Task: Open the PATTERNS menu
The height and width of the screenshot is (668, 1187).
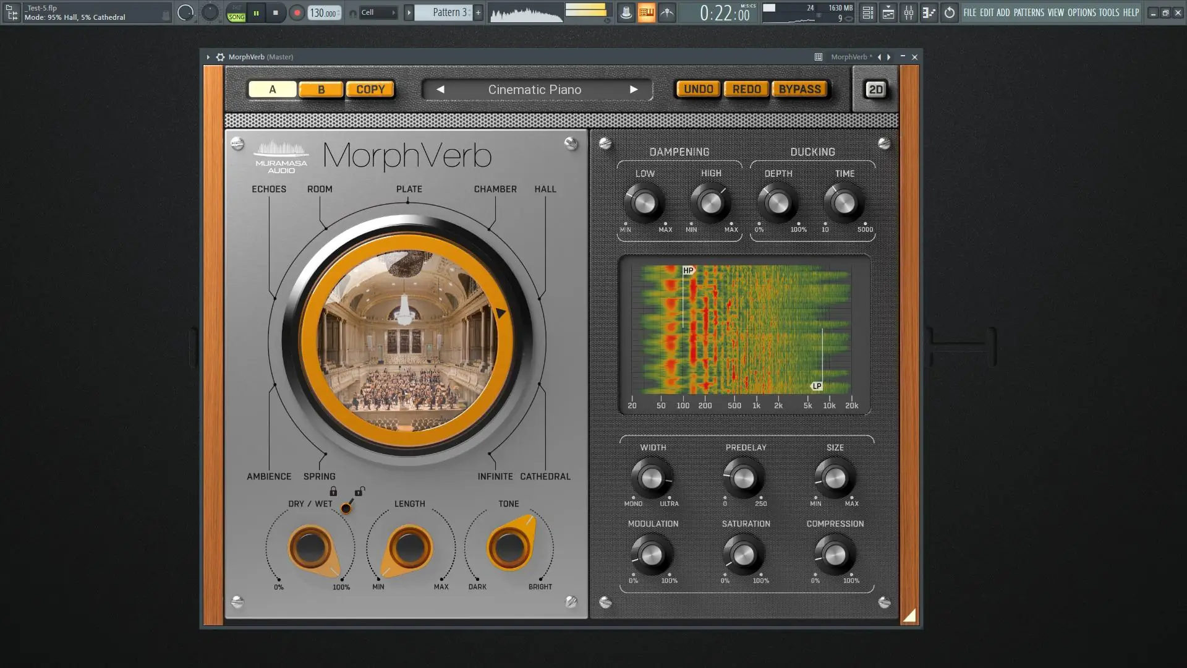Action: [x=1028, y=12]
